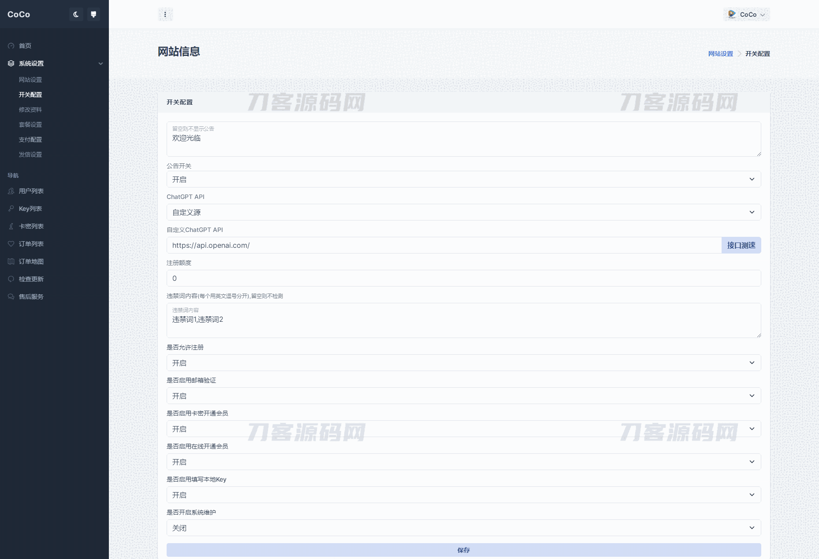Open 发信设置 submenu item
819x559 pixels.
coord(30,154)
